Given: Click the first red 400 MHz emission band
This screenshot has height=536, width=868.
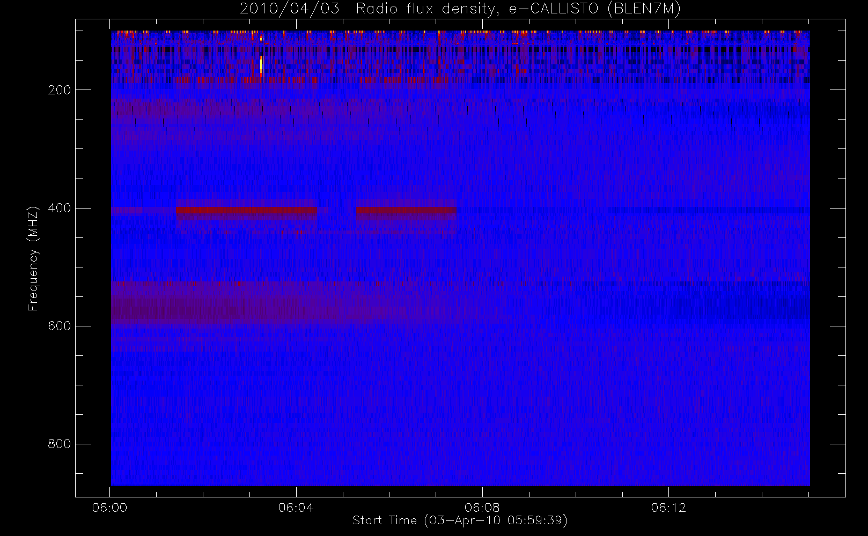Looking at the screenshot, I should 247,210.
